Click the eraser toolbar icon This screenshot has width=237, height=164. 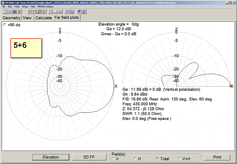[x=55, y=11]
